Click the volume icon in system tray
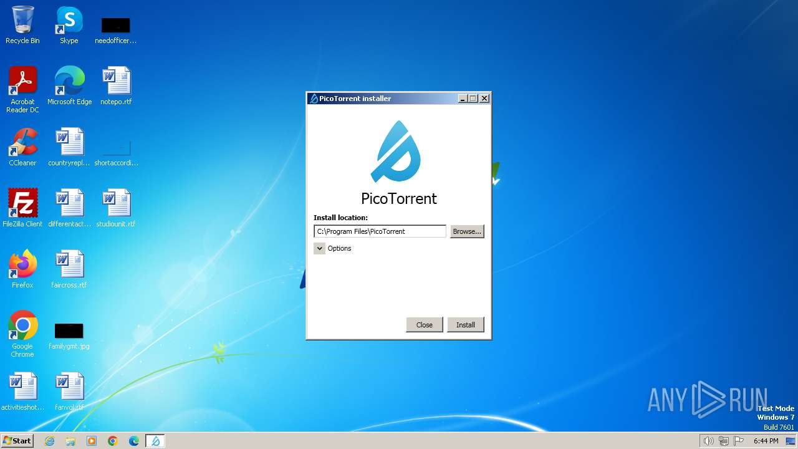This screenshot has height=449, width=798. pos(708,441)
